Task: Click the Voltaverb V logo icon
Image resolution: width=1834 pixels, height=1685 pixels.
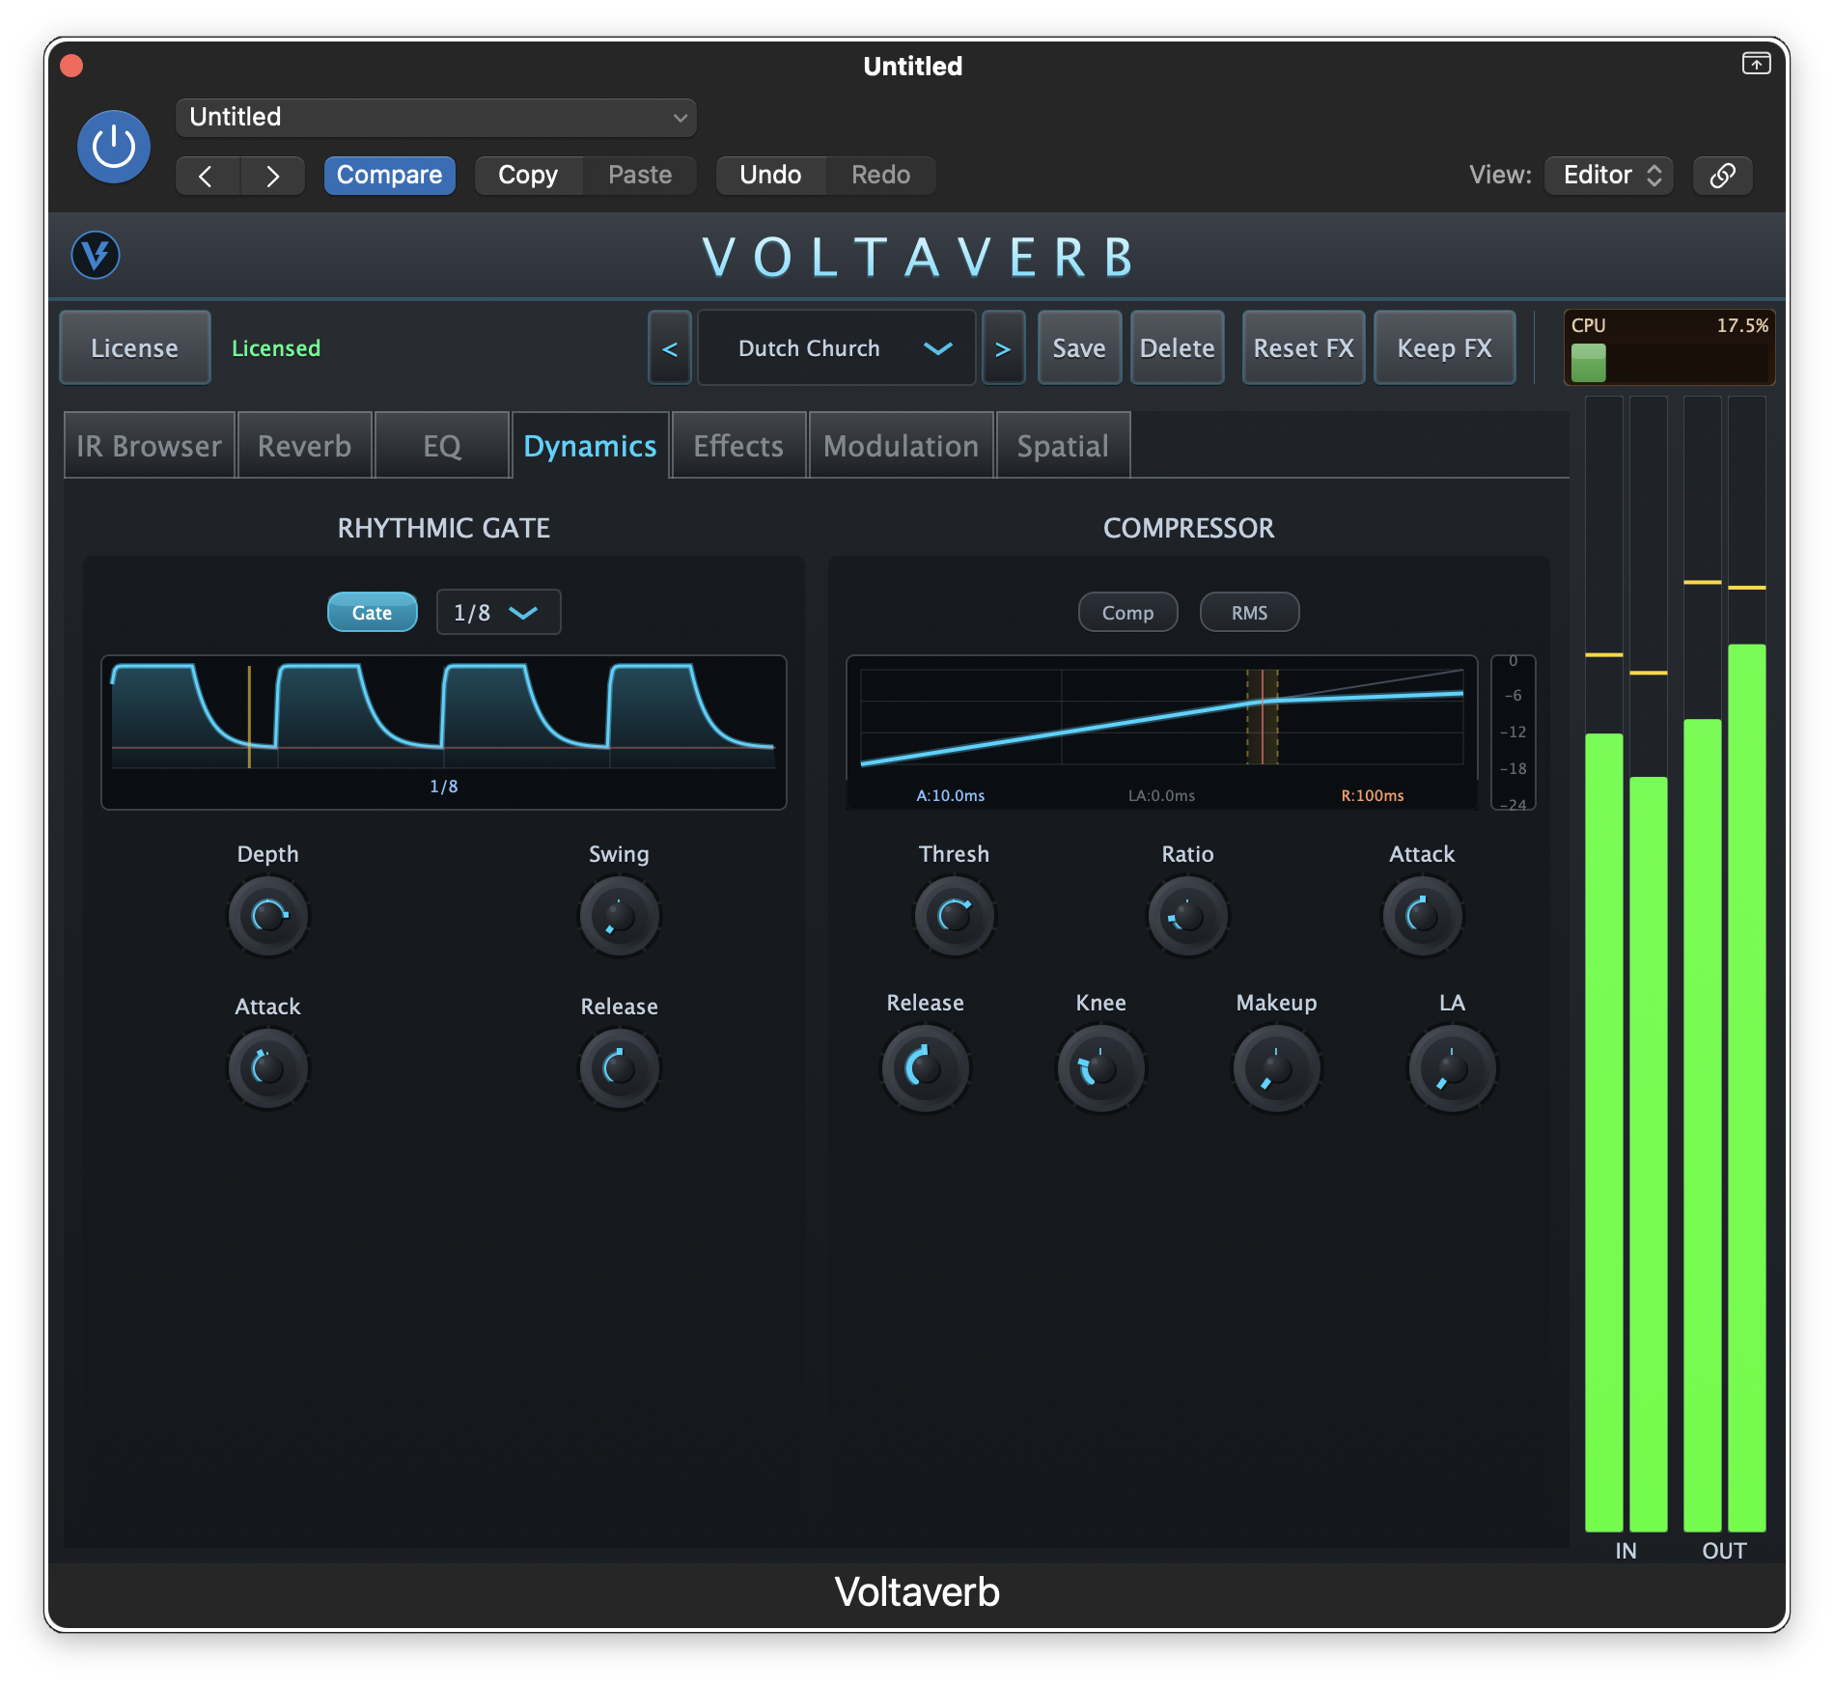Action: tap(96, 256)
